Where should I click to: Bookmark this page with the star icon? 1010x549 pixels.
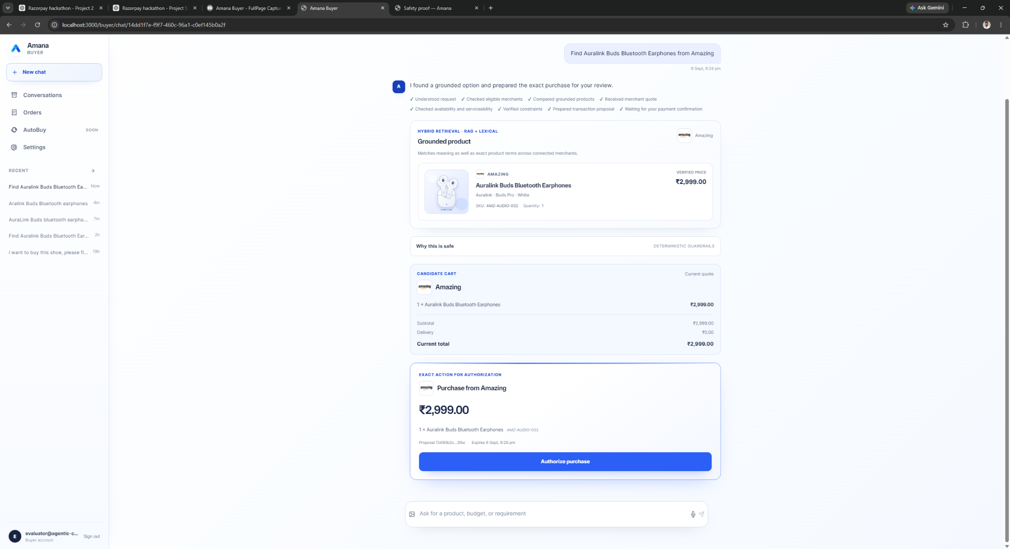pos(945,25)
